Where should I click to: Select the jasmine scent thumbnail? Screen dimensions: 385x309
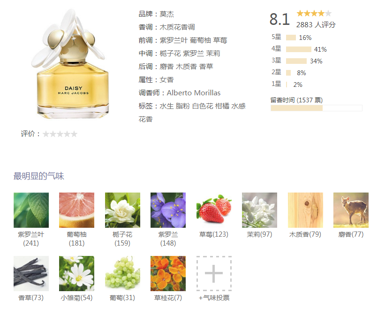point(259,210)
